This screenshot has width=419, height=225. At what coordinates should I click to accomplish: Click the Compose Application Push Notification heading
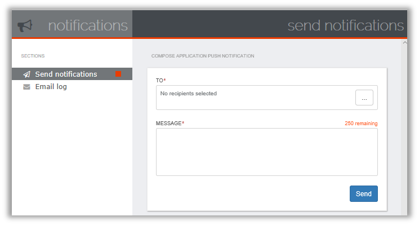pos(203,56)
